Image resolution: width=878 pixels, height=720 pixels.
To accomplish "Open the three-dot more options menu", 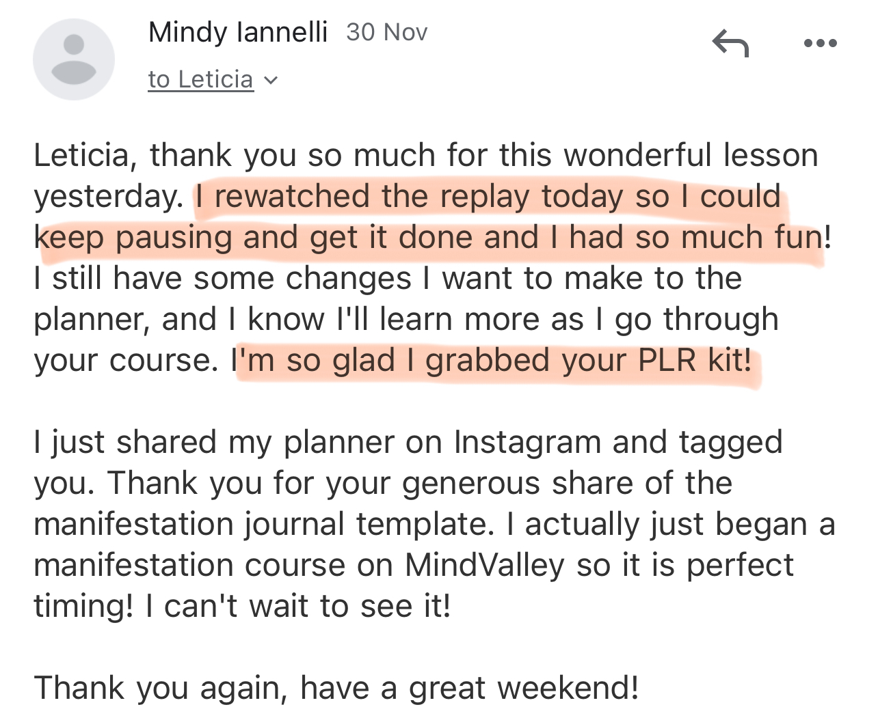I will 820,44.
